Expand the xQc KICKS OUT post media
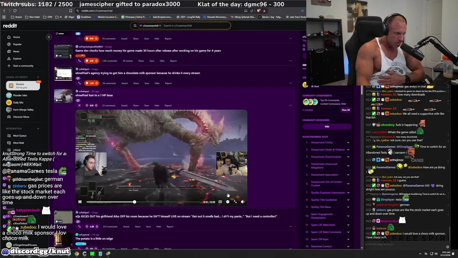458x258 pixels. point(79,226)
